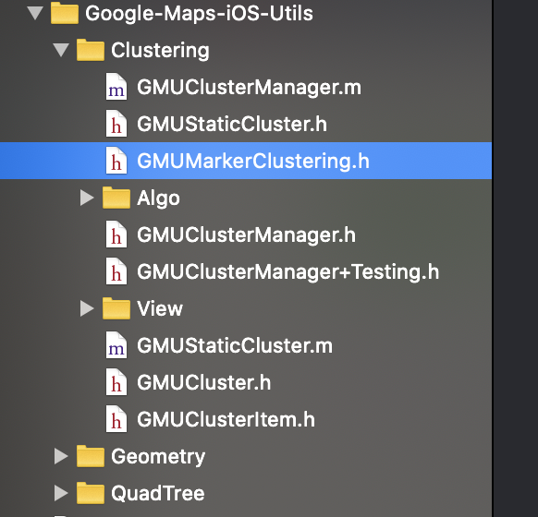Click the Clustering folder icon
538x517 pixels.
tap(91, 50)
